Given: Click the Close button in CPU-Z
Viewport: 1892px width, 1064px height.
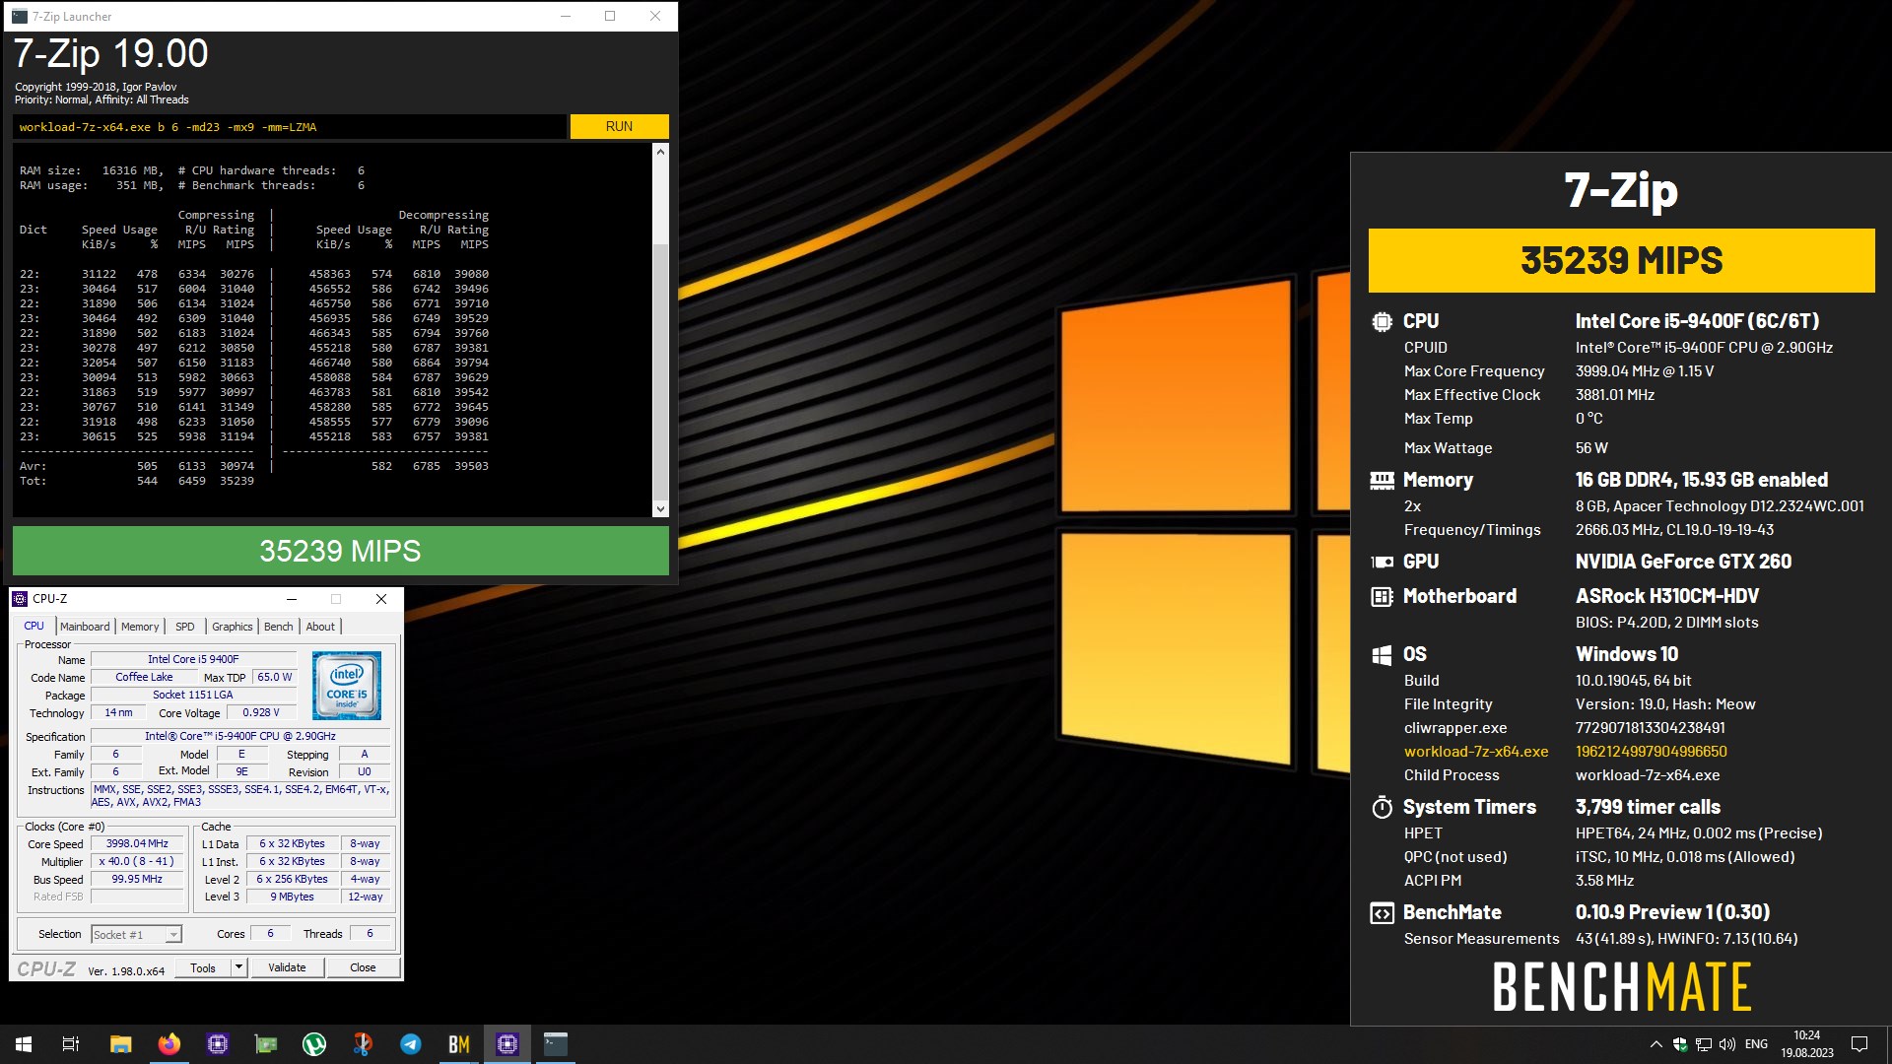Looking at the screenshot, I should (x=363, y=968).
